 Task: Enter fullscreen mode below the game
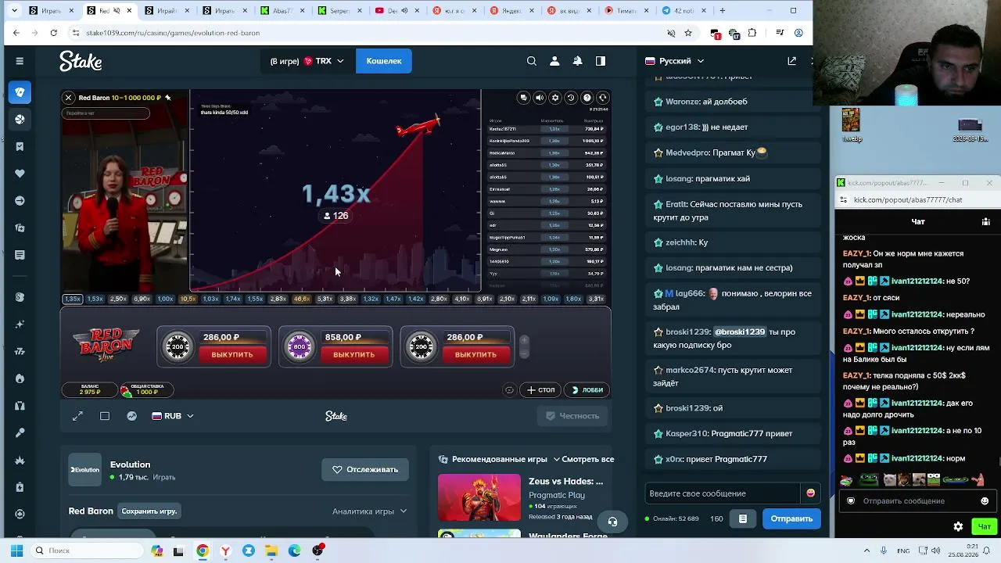pyautogui.click(x=77, y=416)
